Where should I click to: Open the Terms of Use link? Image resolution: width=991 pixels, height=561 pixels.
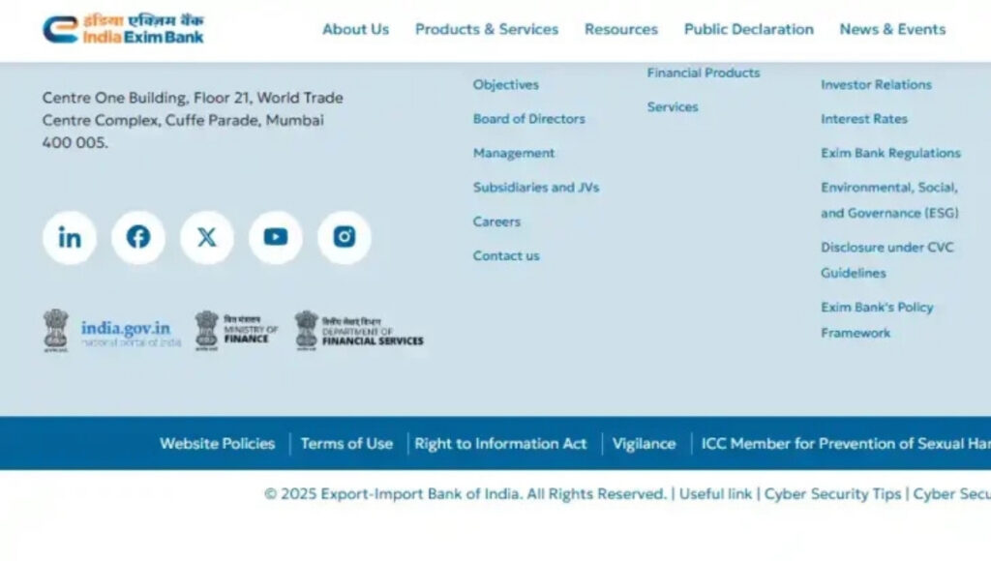pos(347,444)
